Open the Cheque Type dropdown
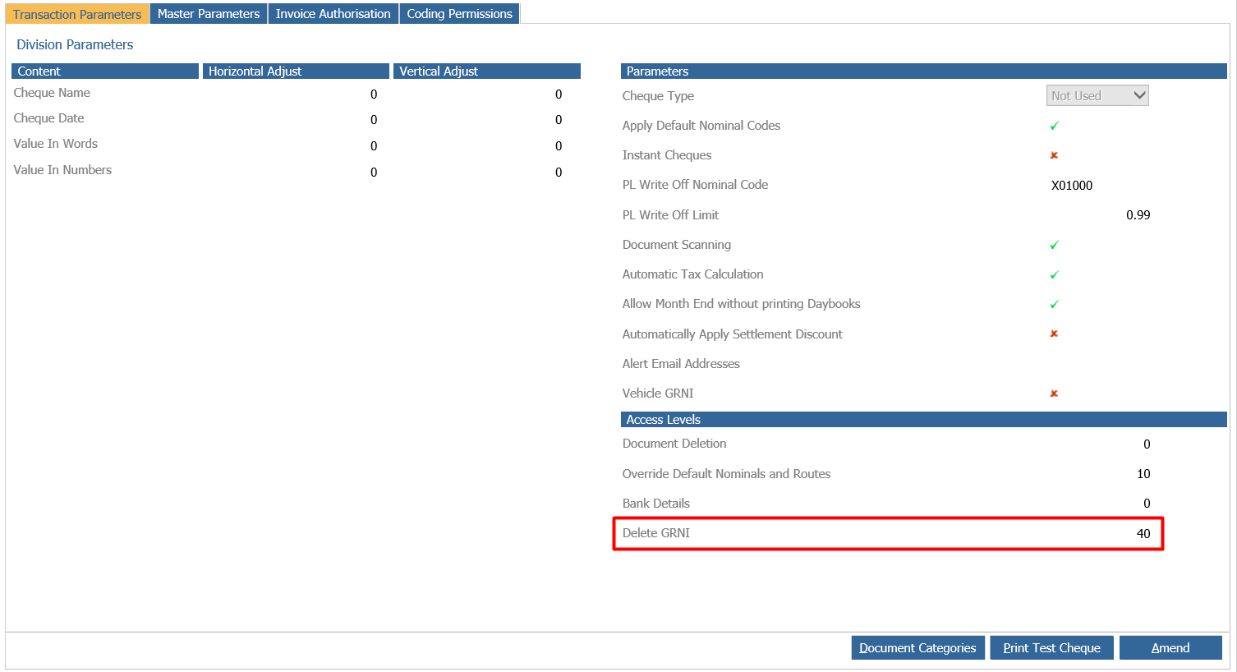Viewport: 1237px width, 672px height. [1097, 96]
